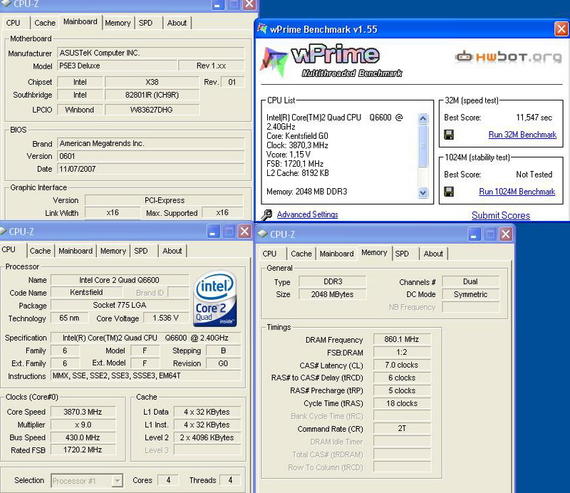Viewport: 570px width, 493px height.
Task: Click the Code Name value Kentsfield
Action: coord(86,293)
